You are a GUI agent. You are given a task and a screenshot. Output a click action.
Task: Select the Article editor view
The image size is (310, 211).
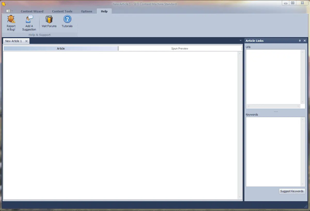point(61,48)
